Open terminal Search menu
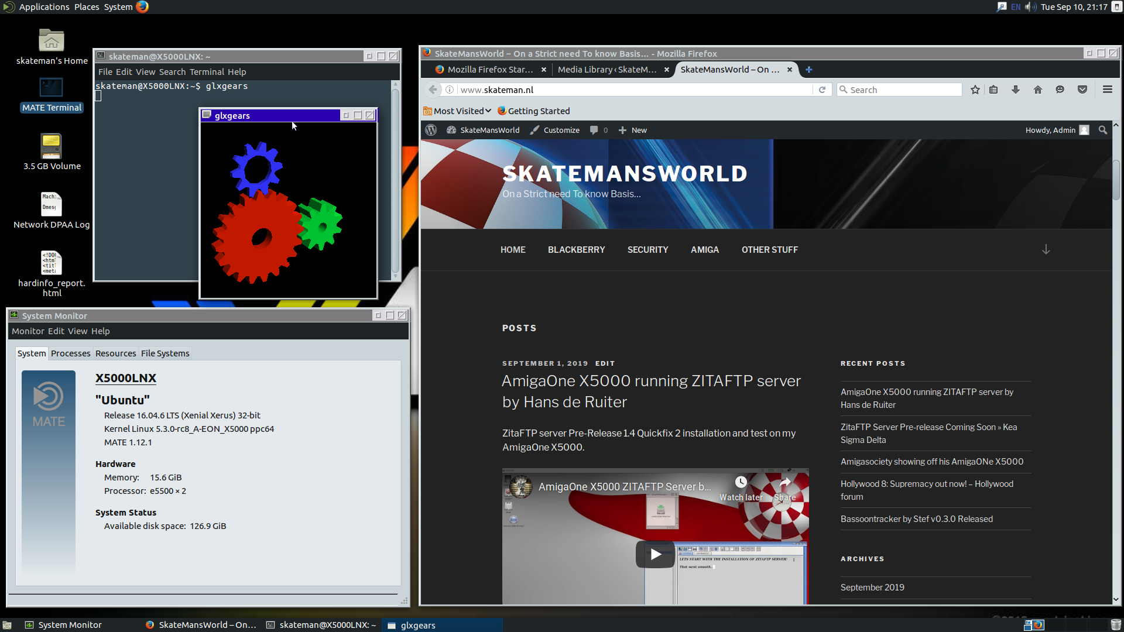The image size is (1124, 632). 172,72
